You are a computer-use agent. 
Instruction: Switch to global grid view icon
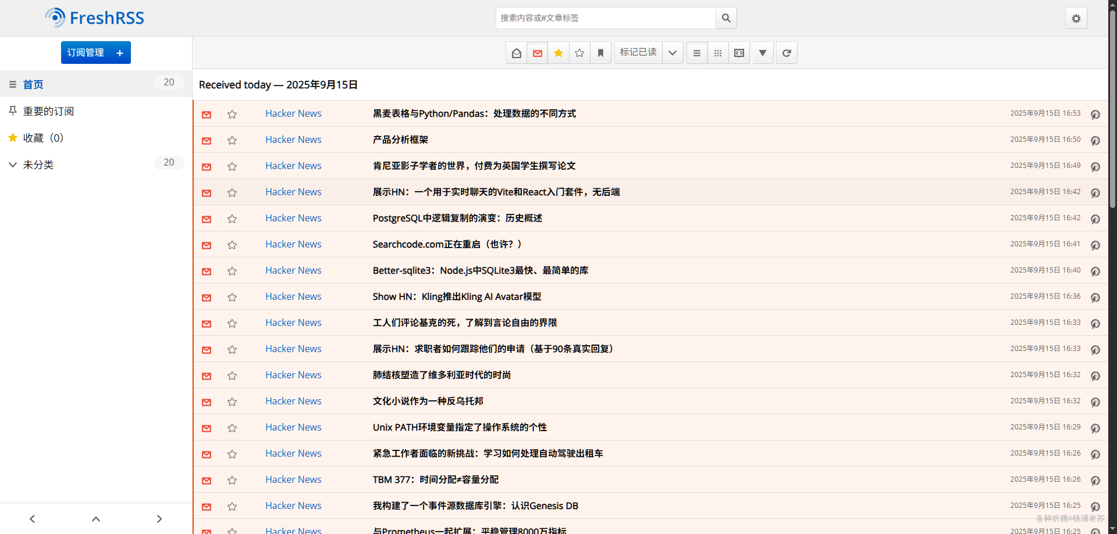pyautogui.click(x=718, y=53)
